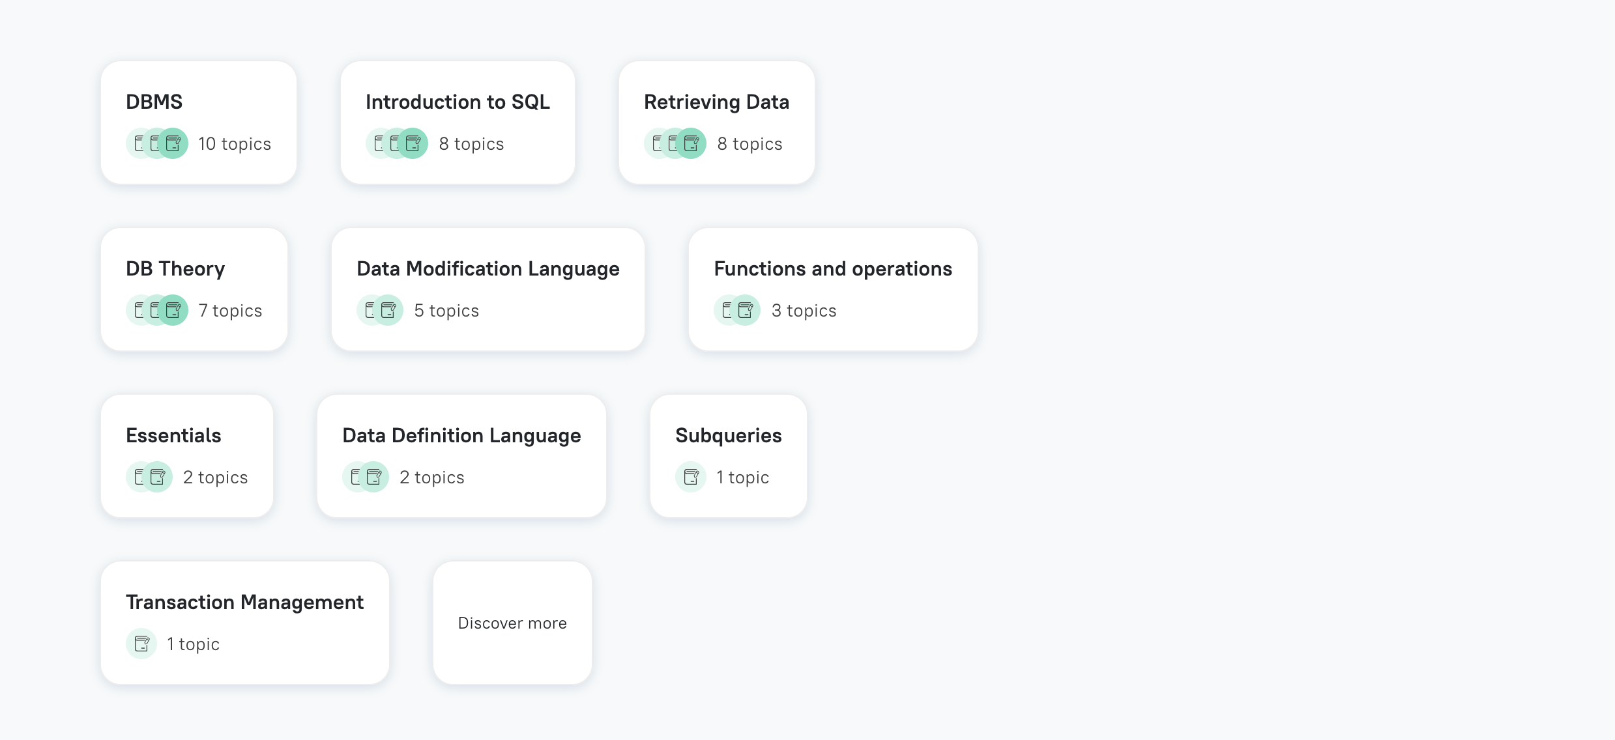Click the Data Modification Language topic icons
Image resolution: width=1615 pixels, height=740 pixels.
(380, 310)
